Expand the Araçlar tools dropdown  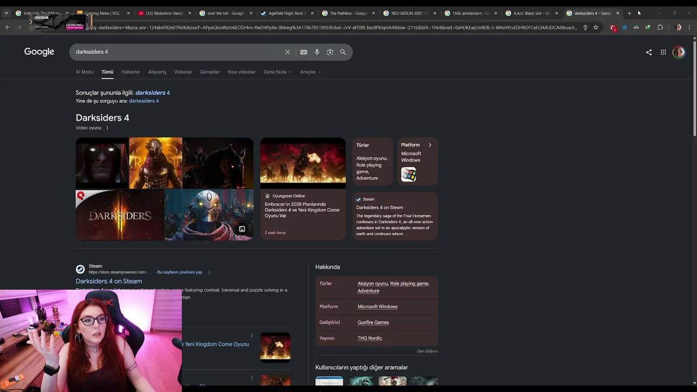tap(310, 72)
